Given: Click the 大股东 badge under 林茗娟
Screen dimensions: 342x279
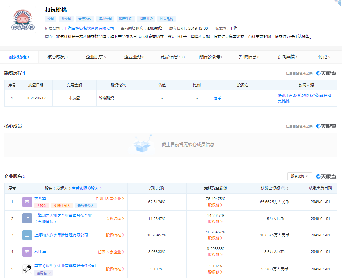Looking at the screenshot, I should pos(42,206).
